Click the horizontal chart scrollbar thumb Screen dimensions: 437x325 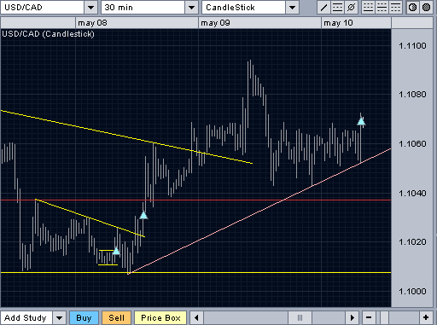coord(300,317)
